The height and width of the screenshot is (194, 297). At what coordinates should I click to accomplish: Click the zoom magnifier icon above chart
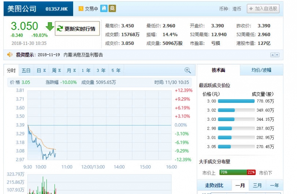[187, 70]
